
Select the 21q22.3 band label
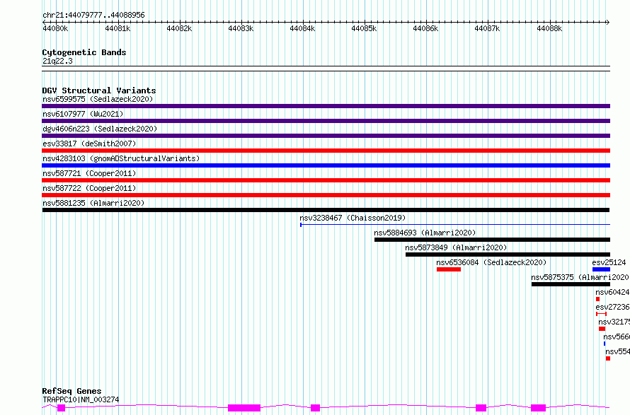pyautogui.click(x=57, y=61)
